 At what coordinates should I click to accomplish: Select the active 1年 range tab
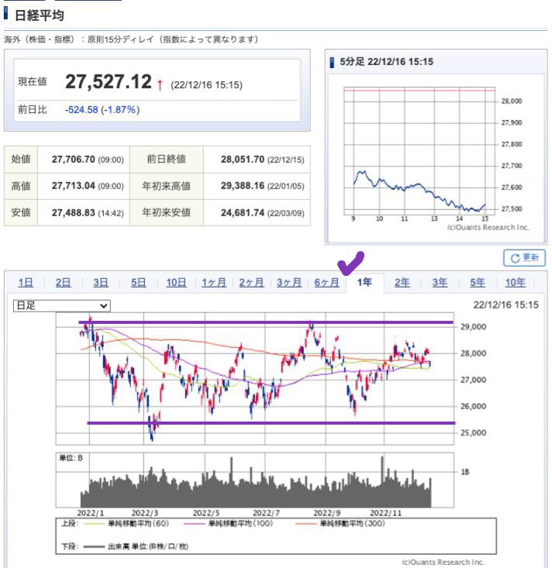[364, 282]
